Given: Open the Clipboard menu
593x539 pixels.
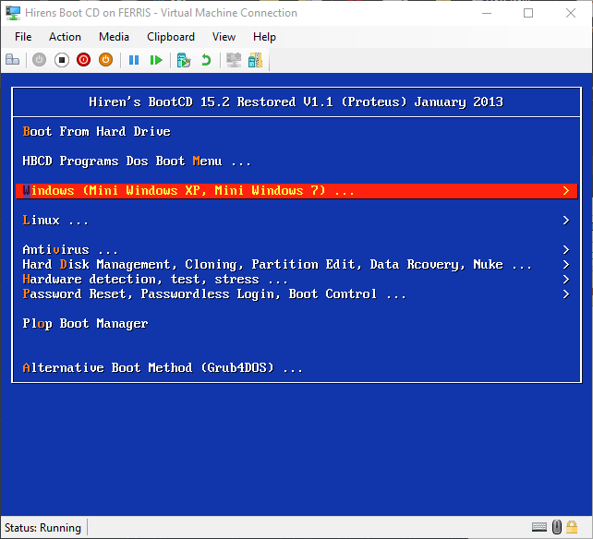Looking at the screenshot, I should click(171, 37).
